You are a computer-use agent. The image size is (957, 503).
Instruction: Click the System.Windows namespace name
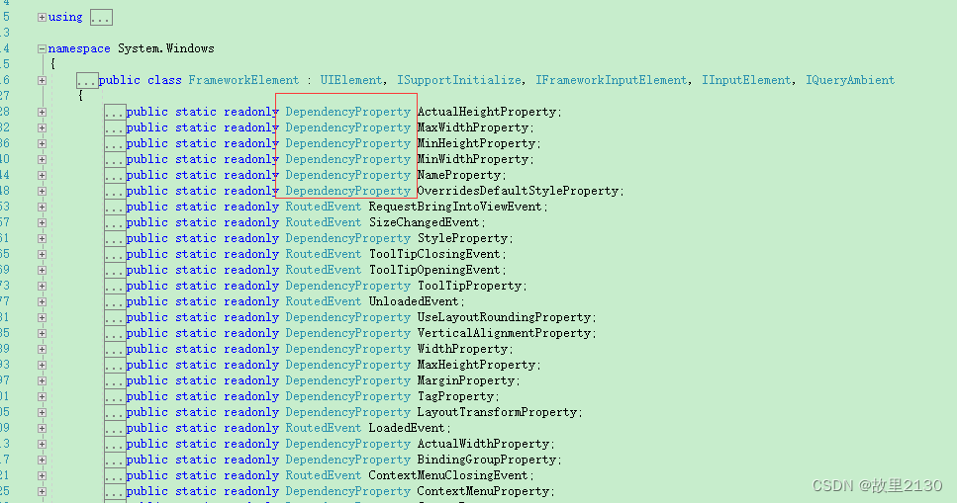coord(166,48)
